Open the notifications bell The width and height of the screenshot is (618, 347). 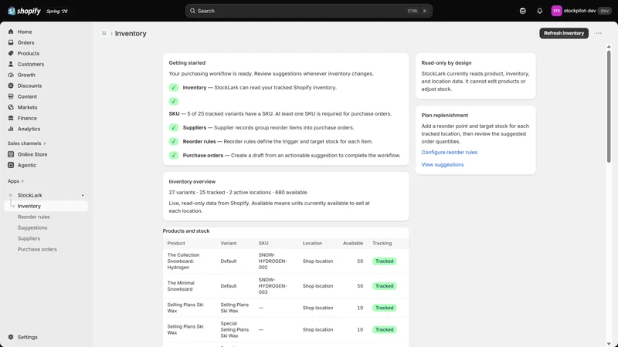pyautogui.click(x=539, y=11)
